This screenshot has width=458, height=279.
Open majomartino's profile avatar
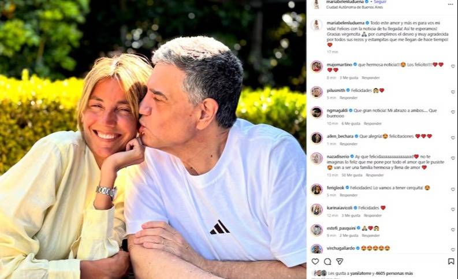316,66
